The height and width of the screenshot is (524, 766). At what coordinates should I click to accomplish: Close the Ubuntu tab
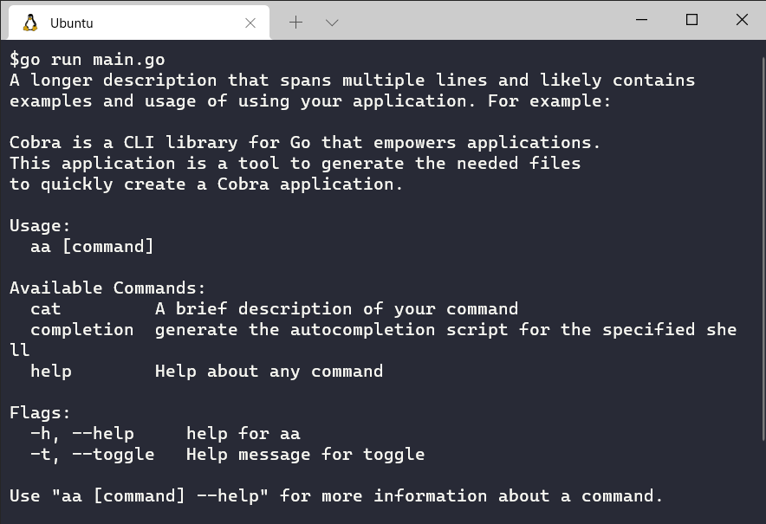(x=250, y=23)
